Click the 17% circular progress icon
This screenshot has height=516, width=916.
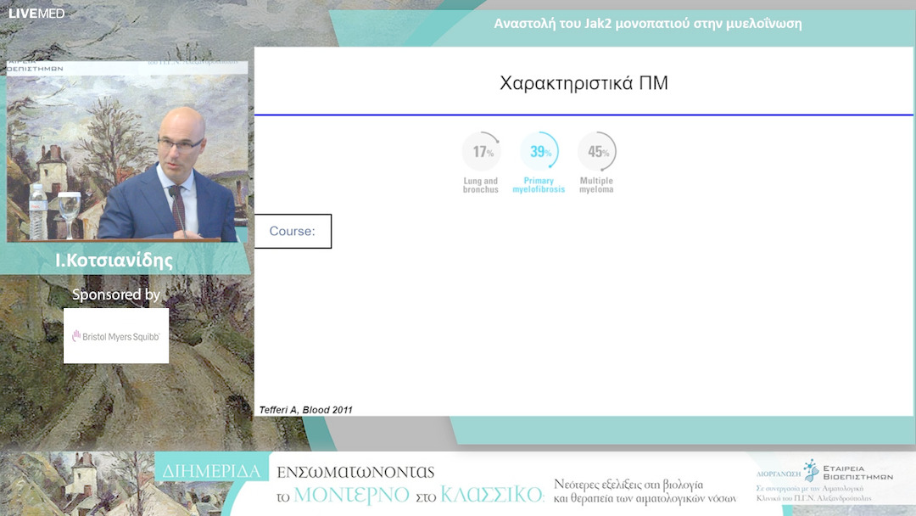pyautogui.click(x=482, y=152)
